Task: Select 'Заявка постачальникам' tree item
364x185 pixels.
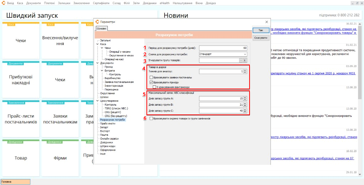Action: coord(119,82)
